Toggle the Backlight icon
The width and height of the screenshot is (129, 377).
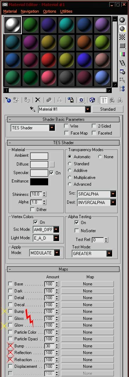[123, 29]
